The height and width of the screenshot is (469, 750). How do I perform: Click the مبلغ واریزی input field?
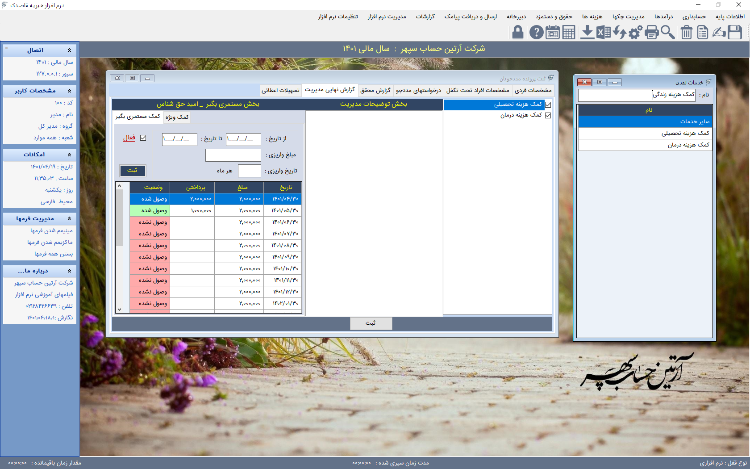pyautogui.click(x=233, y=155)
